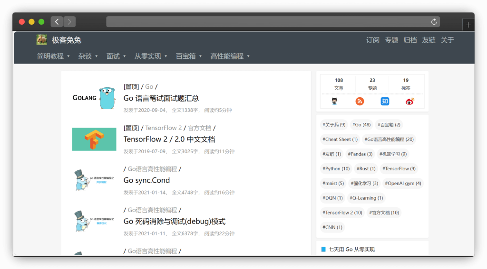
Task: Open the Go sync.Cond article
Action: tap(146, 180)
